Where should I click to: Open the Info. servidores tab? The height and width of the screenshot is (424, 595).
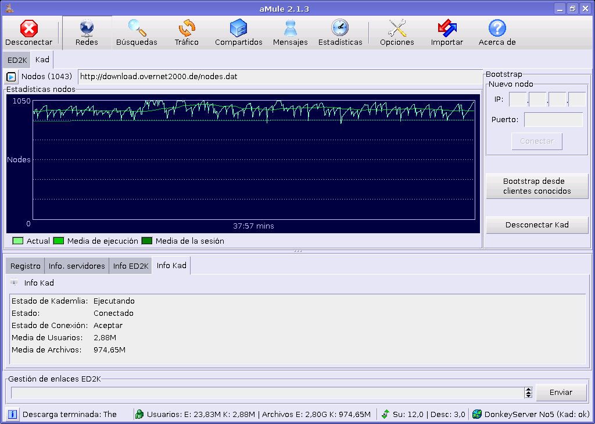point(77,266)
